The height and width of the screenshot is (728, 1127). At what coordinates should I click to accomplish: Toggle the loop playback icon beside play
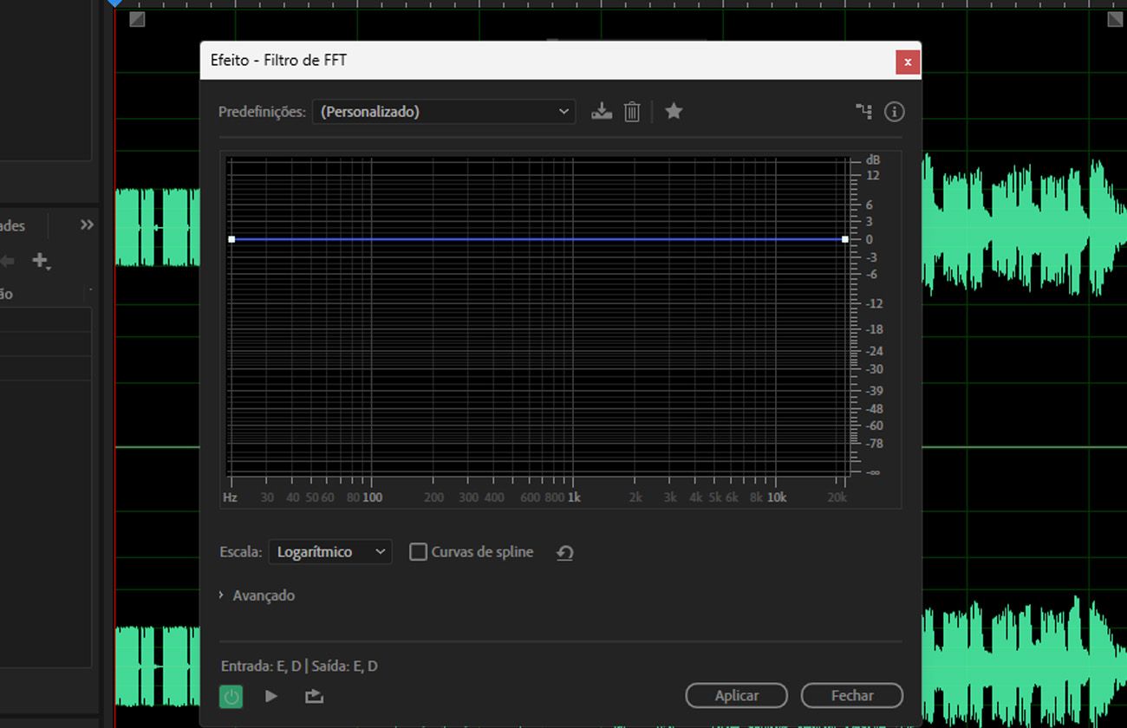tap(314, 696)
